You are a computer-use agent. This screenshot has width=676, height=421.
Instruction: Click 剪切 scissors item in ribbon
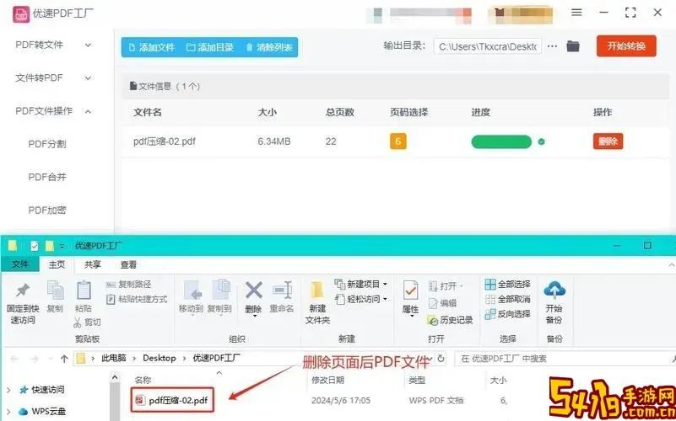click(87, 322)
